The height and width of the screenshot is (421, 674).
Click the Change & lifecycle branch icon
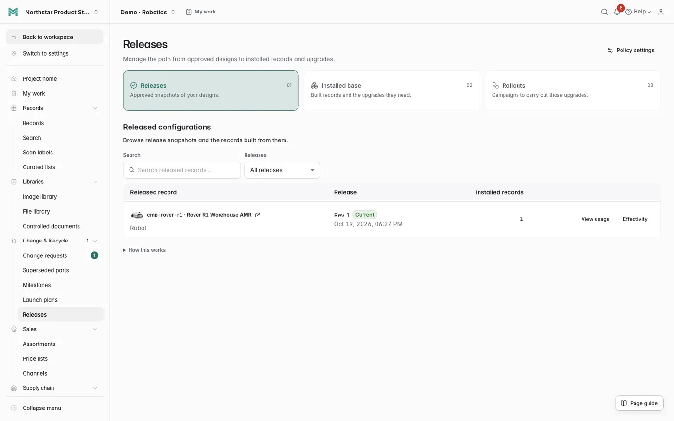(14, 241)
